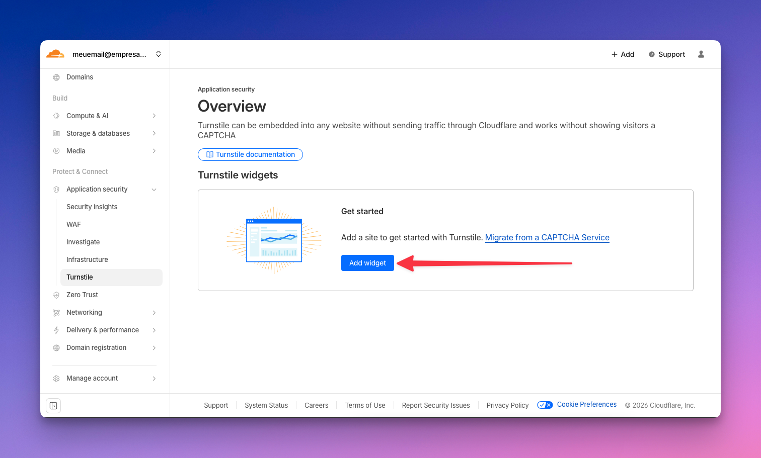
Task: Collapse the Application security section
Action: 154,190
